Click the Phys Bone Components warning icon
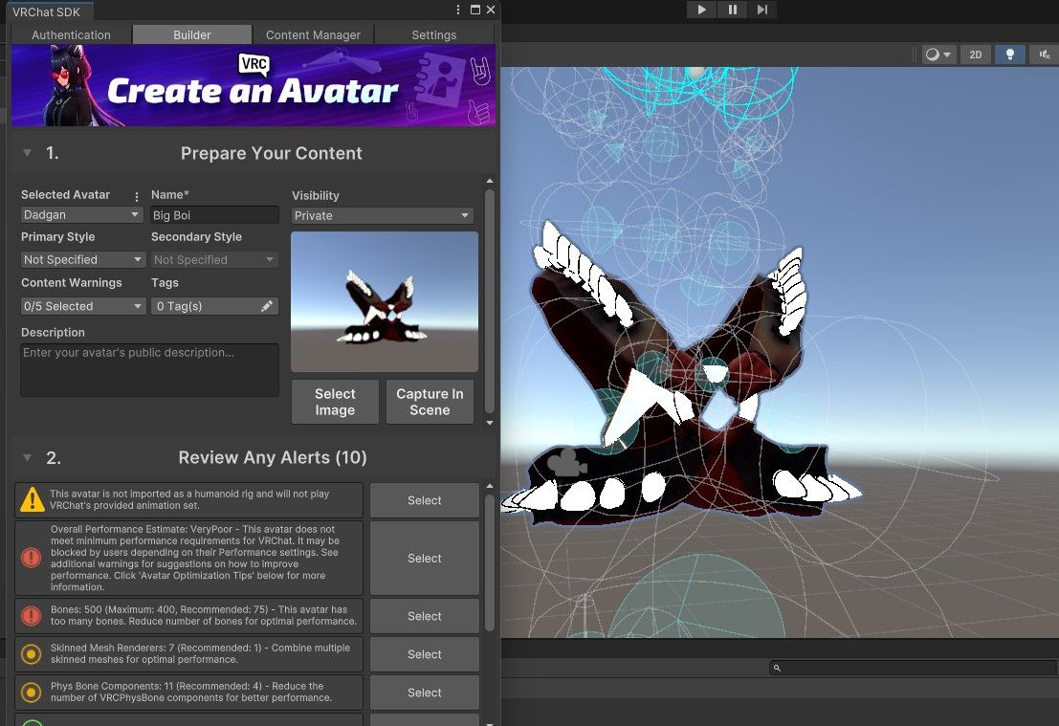 click(x=31, y=693)
